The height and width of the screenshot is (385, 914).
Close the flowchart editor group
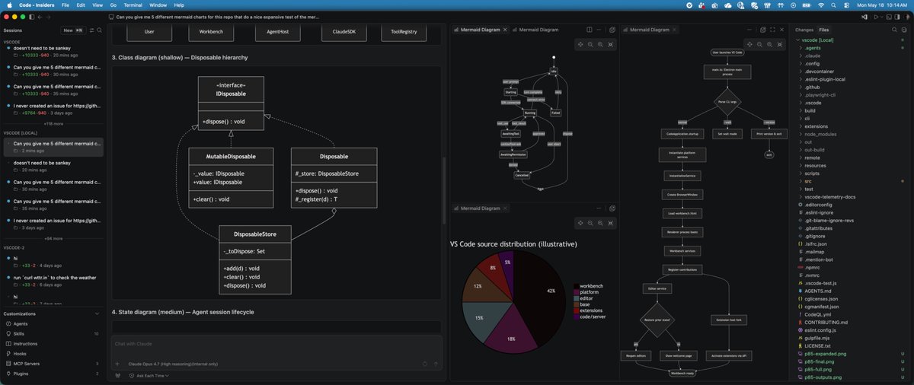tap(781, 30)
